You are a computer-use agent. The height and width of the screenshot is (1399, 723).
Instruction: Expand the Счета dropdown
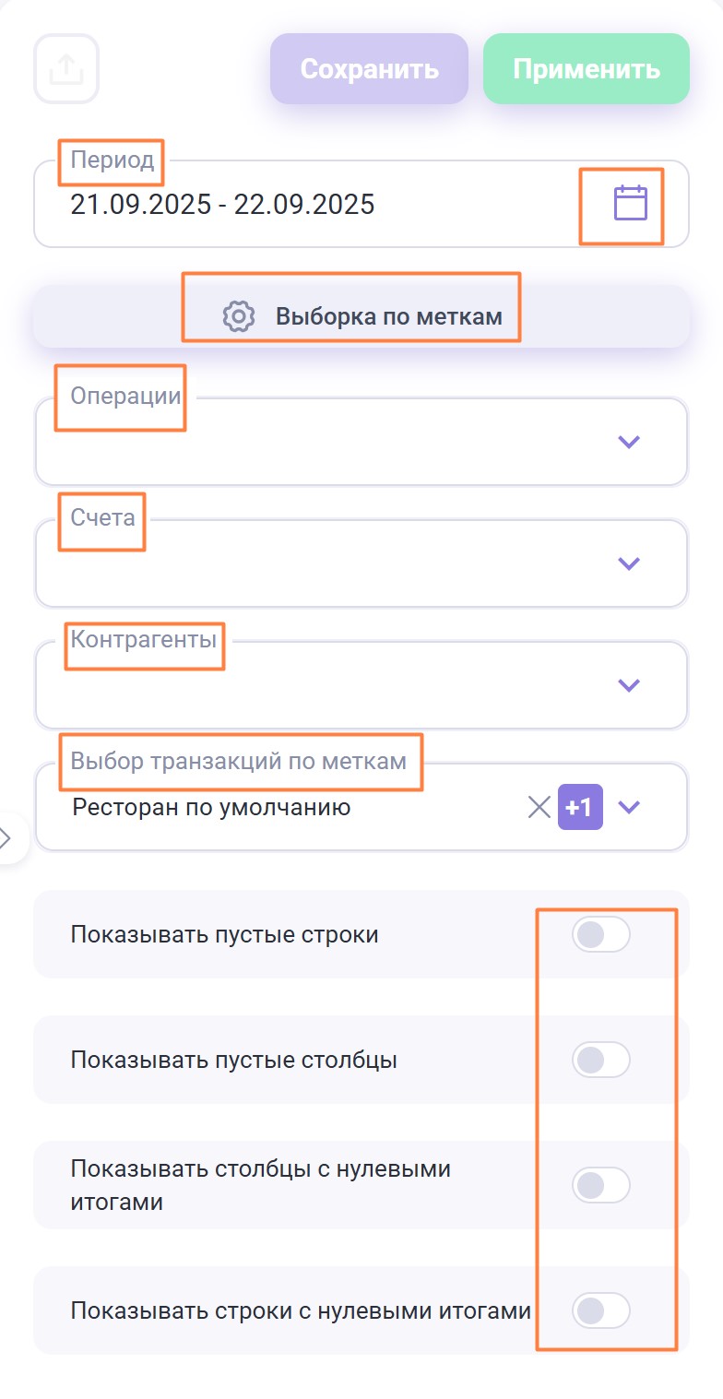click(629, 563)
